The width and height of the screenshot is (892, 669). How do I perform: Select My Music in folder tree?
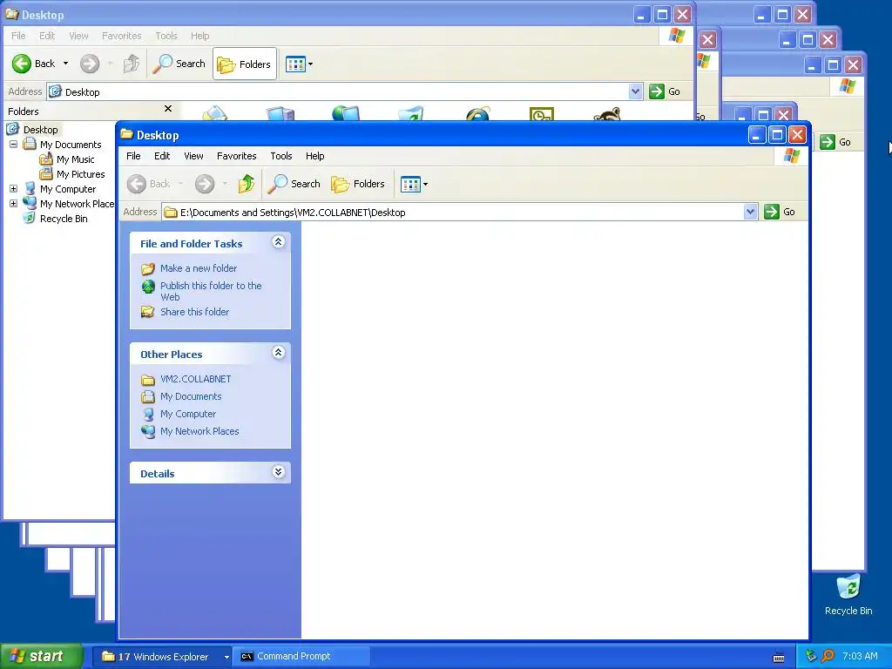click(75, 159)
